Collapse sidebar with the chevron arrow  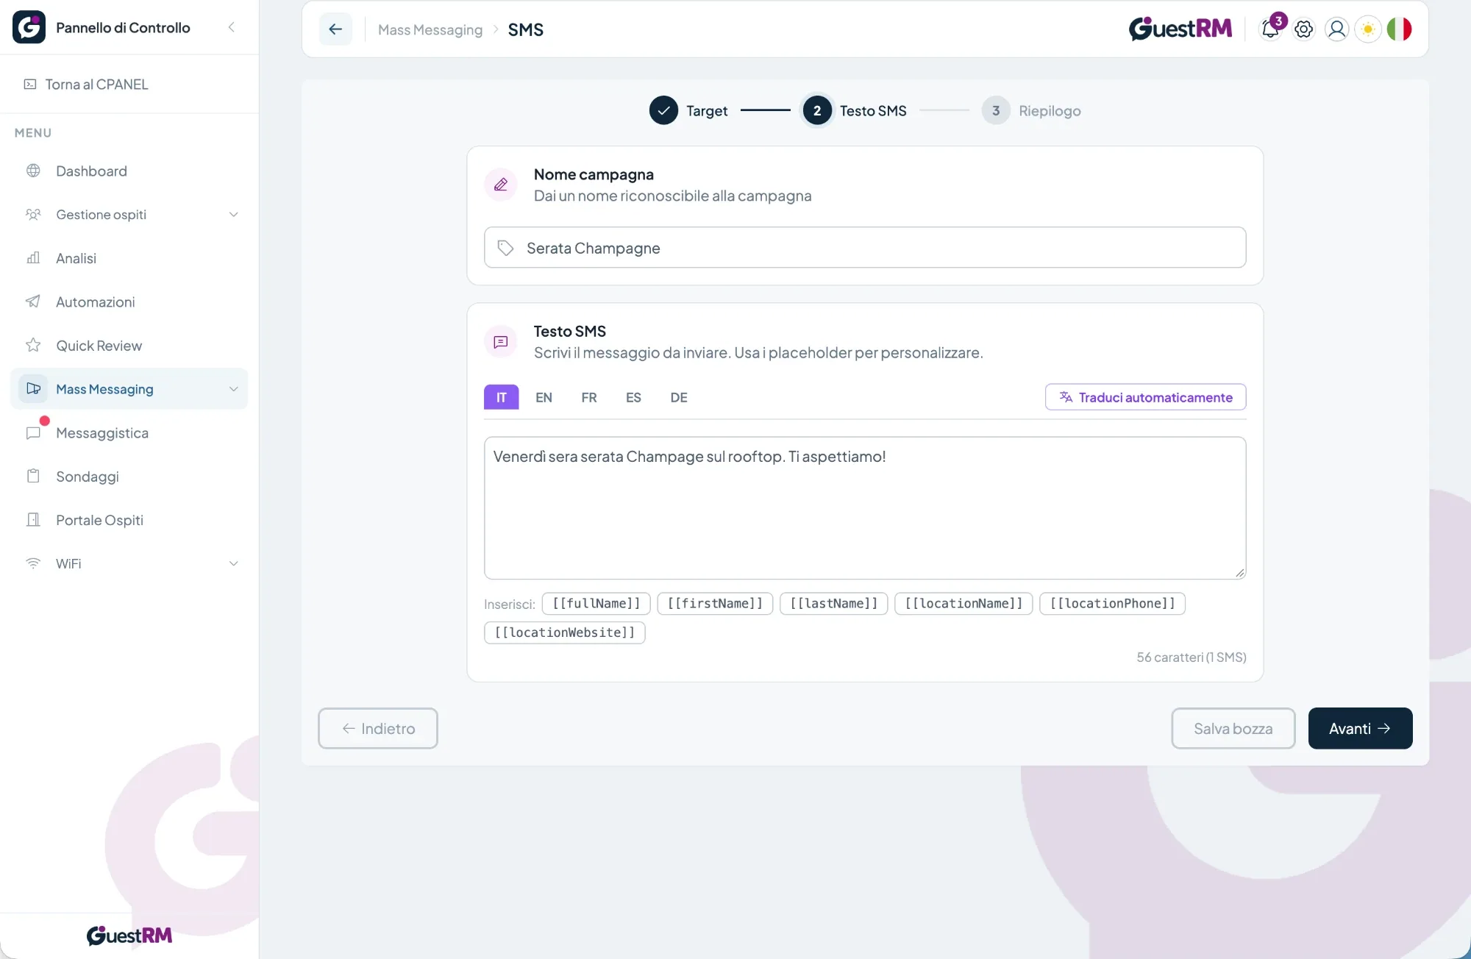(231, 27)
